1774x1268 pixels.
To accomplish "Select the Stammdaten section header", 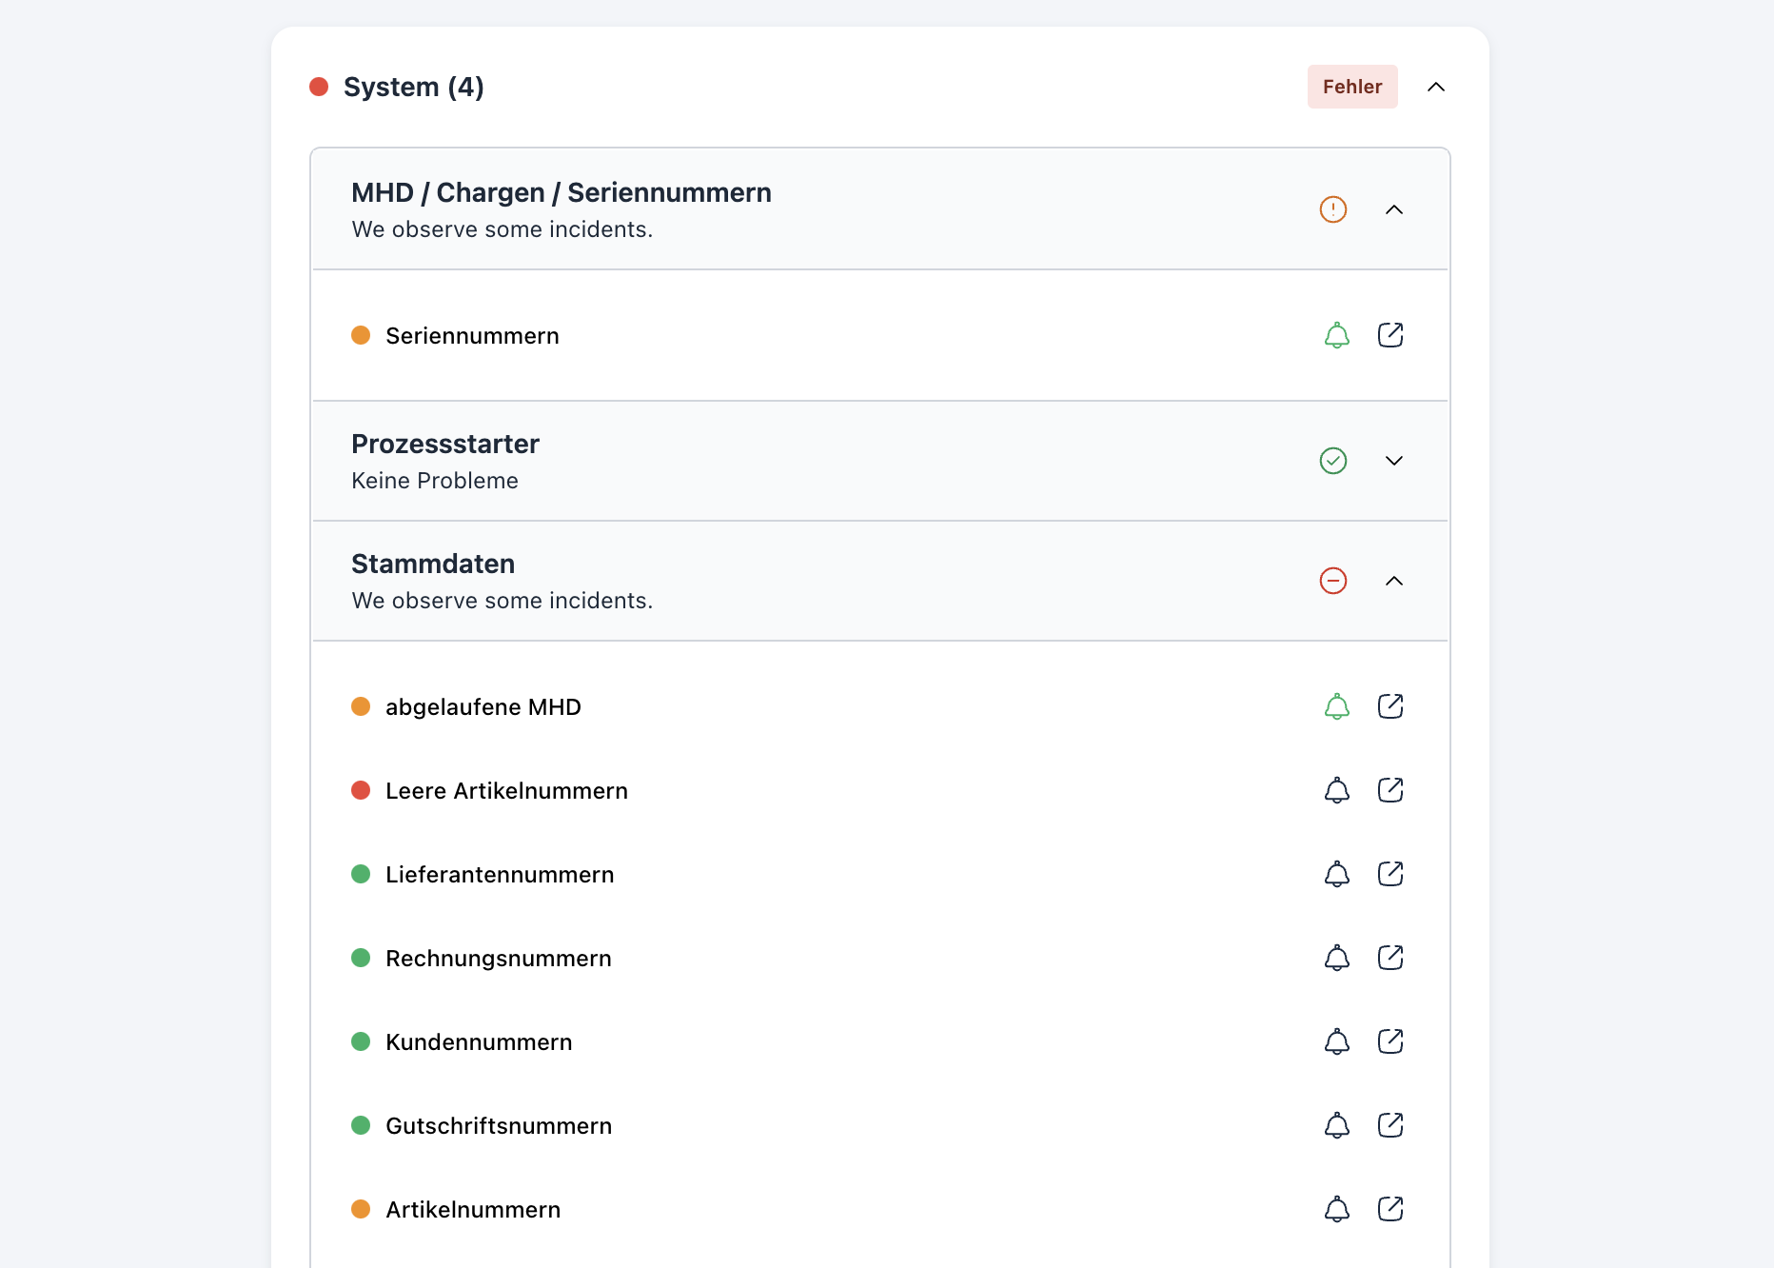I will pyautogui.click(x=433, y=564).
